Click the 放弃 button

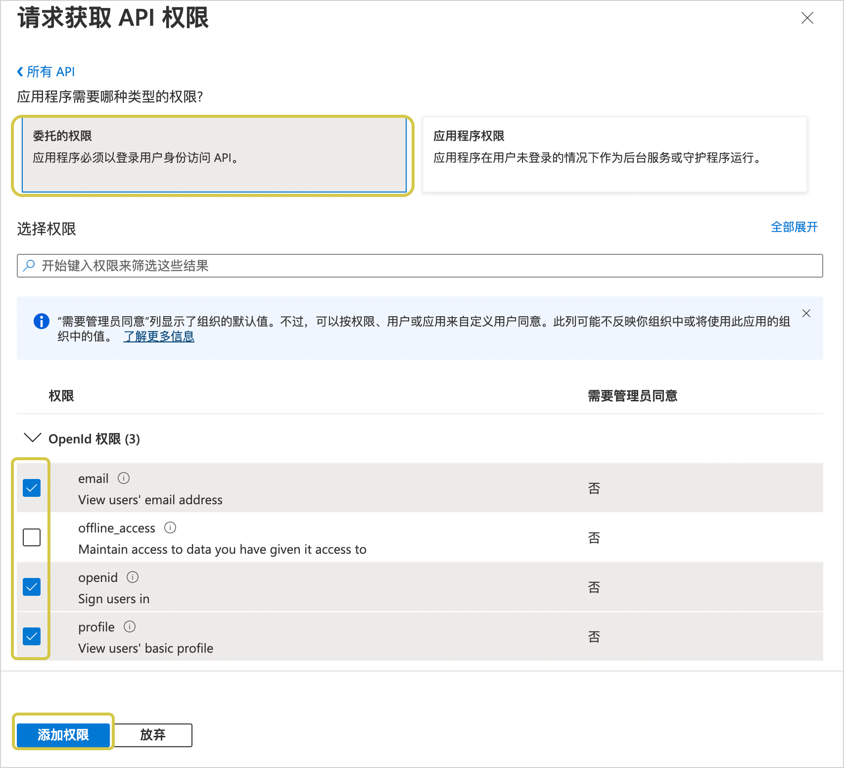coord(152,735)
